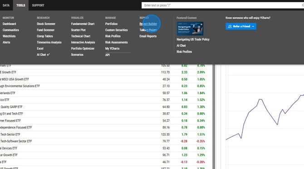
Task: Open Interactive Analysis tool
Action: (x=83, y=43)
